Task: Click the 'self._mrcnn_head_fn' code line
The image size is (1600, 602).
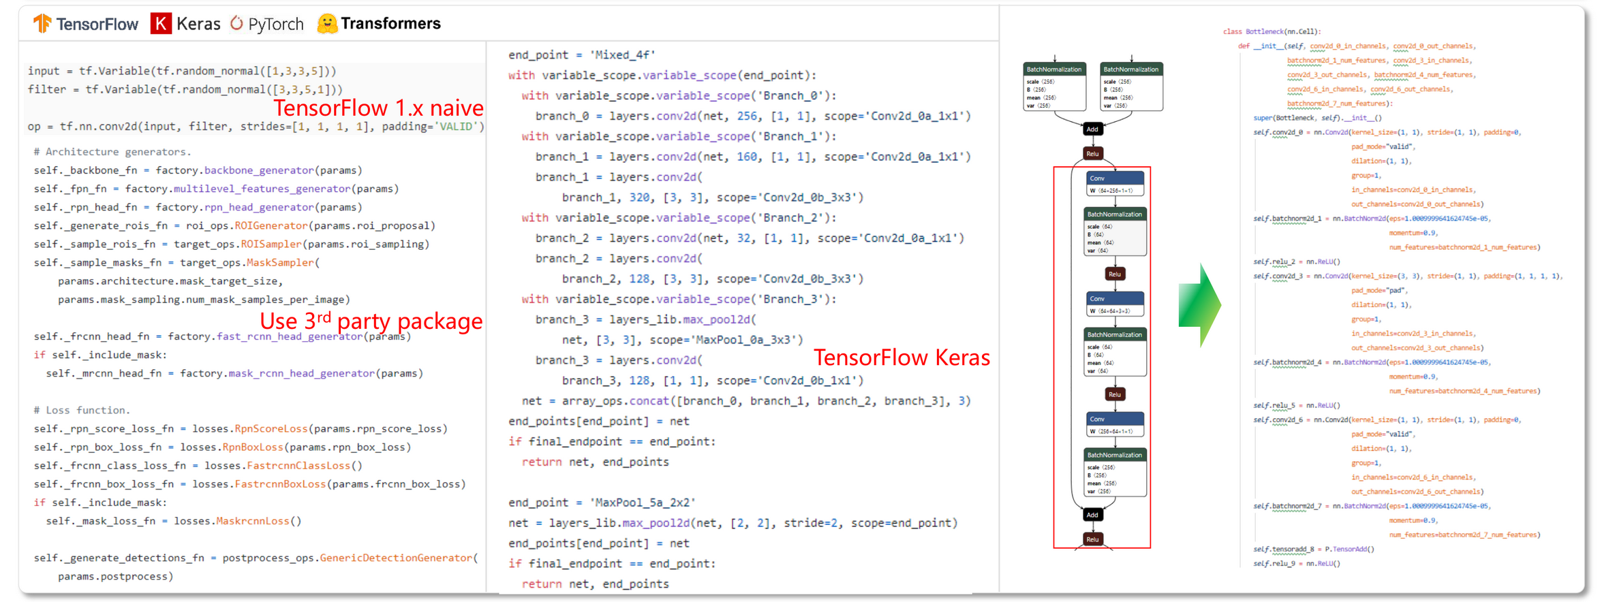Action: (x=234, y=373)
